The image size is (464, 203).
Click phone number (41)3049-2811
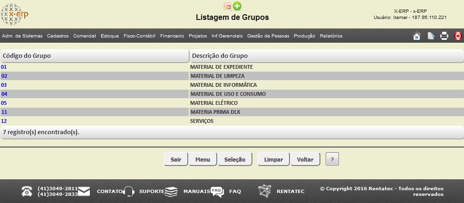coord(58,189)
